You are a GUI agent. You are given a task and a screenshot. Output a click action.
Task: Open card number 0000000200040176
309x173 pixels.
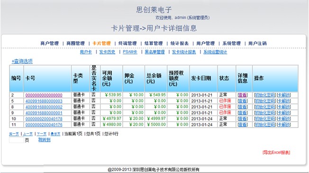[x=44, y=125]
